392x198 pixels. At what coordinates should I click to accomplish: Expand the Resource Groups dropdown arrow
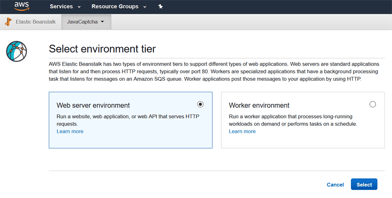point(145,7)
